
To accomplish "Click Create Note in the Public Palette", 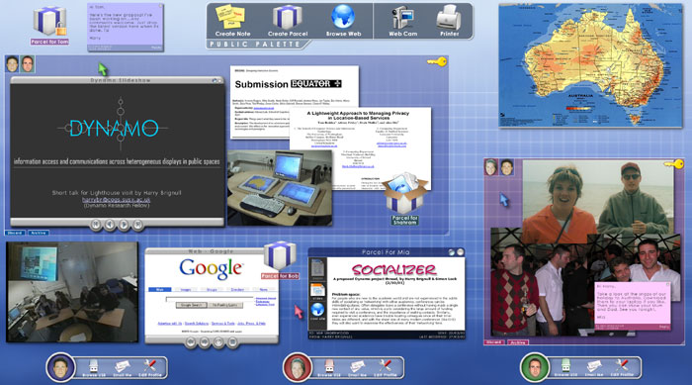I will tap(232, 21).
